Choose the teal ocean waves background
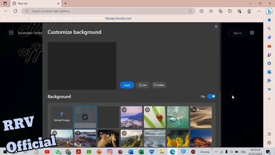The image size is (275, 155). [x=178, y=117]
